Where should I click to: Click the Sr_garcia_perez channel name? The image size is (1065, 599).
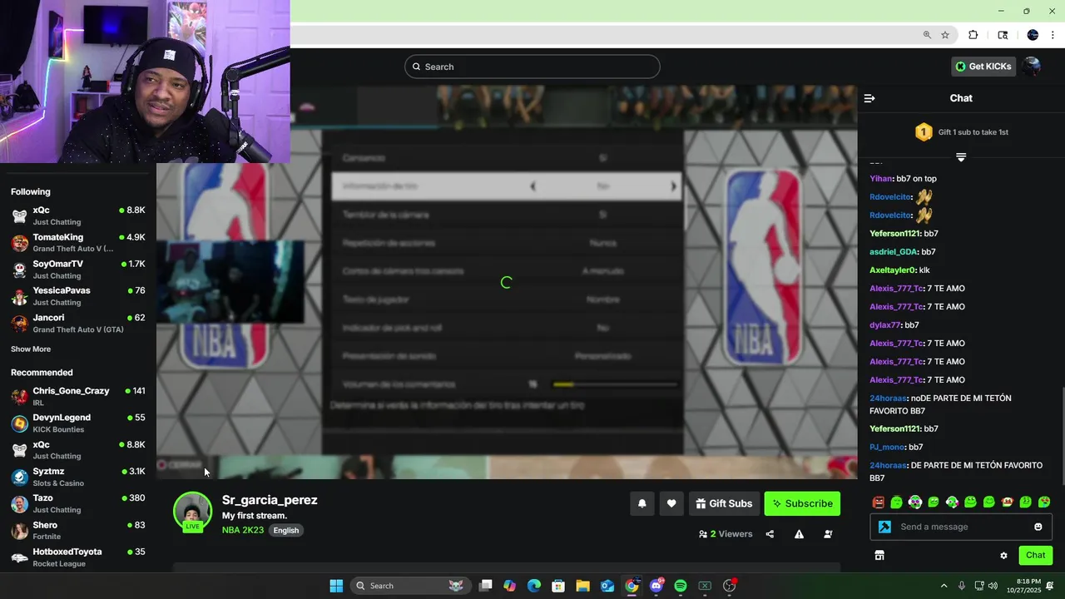pyautogui.click(x=270, y=500)
